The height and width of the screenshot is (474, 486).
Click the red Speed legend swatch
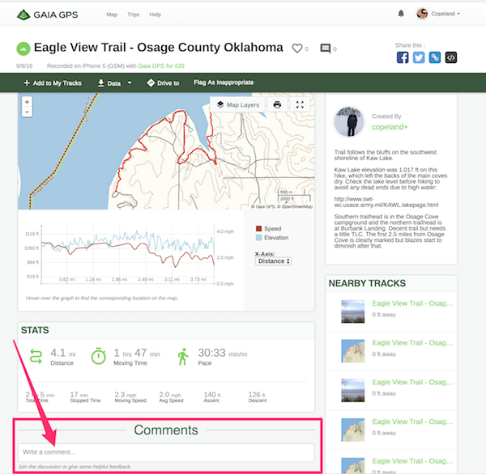258,229
